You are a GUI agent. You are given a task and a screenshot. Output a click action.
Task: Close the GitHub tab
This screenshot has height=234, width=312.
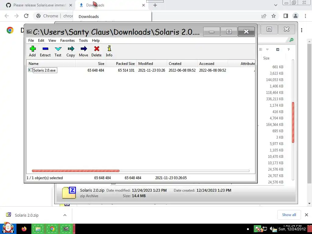point(71,5)
